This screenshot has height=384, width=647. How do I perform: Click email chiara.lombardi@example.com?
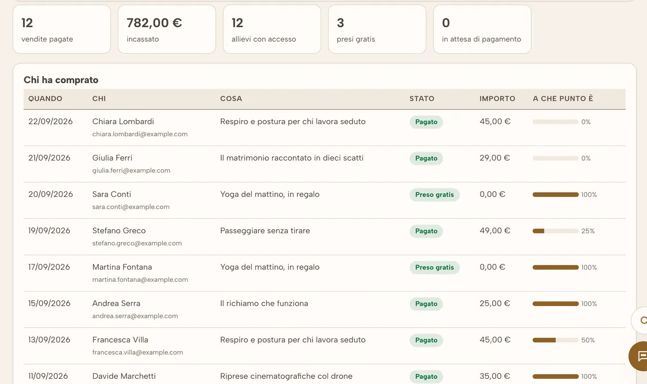coord(140,134)
